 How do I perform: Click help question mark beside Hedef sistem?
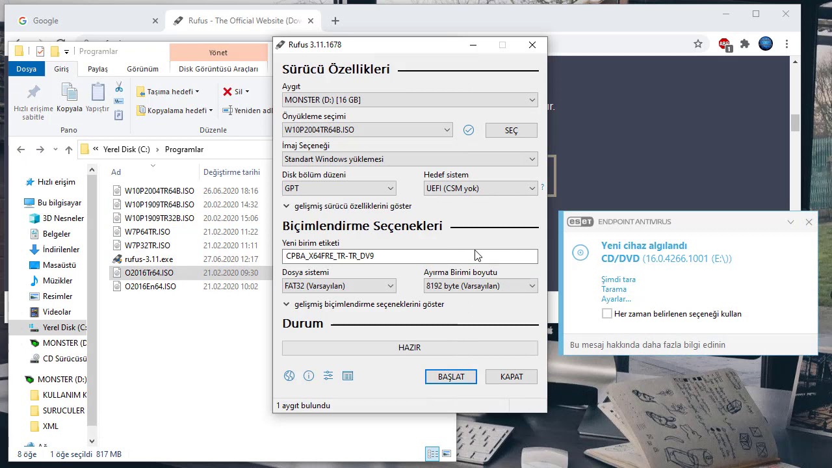click(542, 188)
